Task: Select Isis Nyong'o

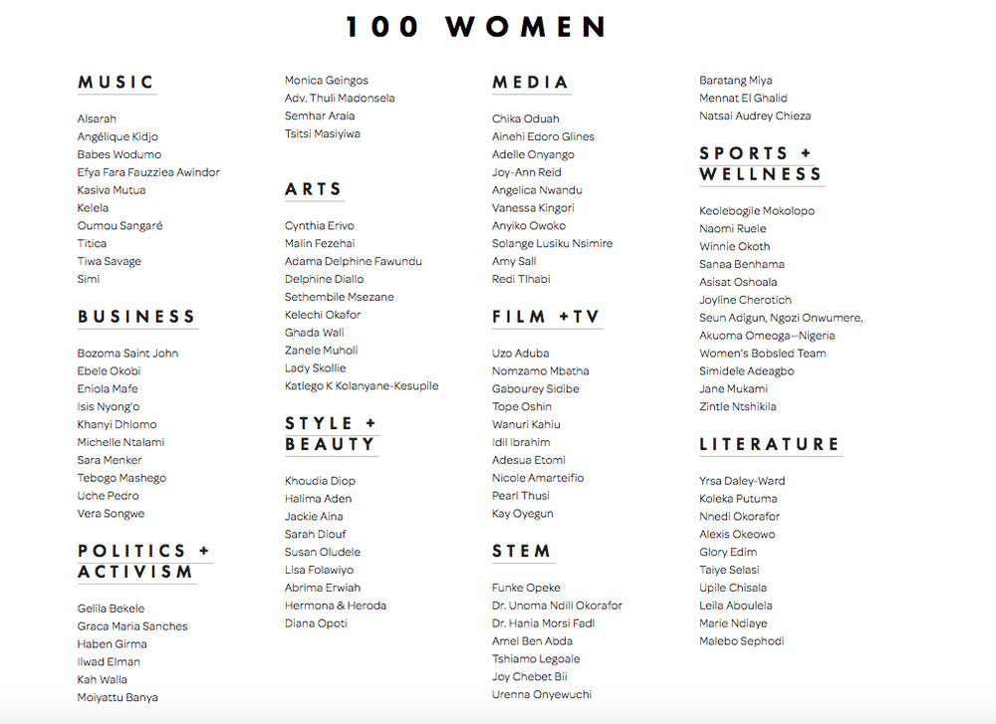Action: [x=108, y=406]
